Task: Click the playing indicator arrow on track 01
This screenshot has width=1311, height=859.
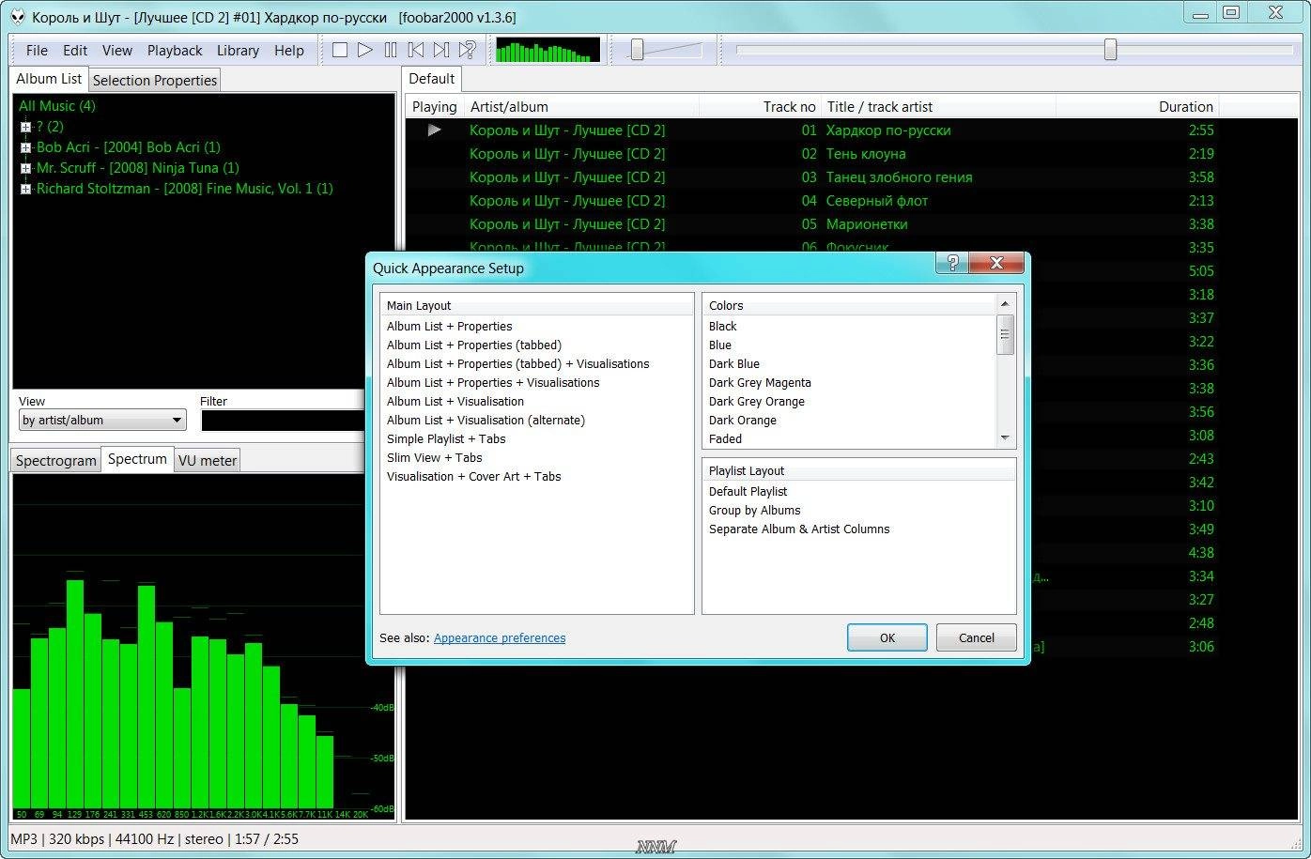Action: coord(434,130)
